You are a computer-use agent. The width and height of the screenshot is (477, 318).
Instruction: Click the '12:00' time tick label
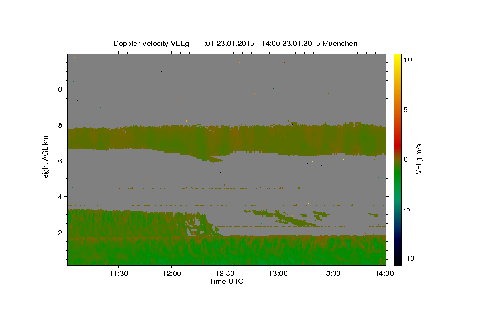point(171,273)
